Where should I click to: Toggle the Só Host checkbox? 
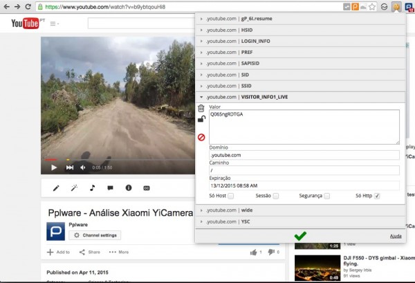[x=231, y=196]
